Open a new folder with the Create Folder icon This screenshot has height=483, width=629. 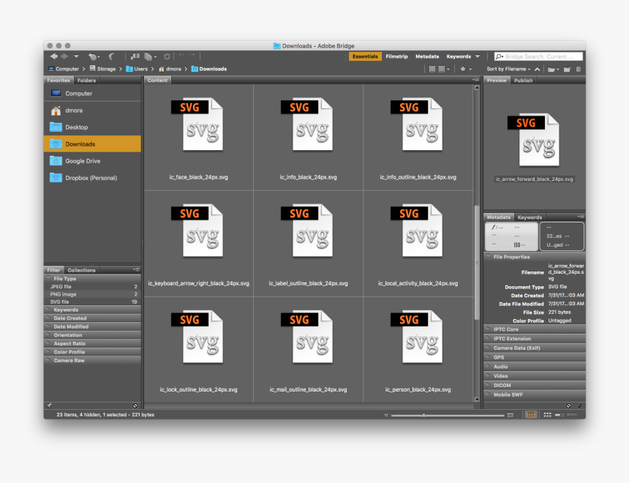566,68
